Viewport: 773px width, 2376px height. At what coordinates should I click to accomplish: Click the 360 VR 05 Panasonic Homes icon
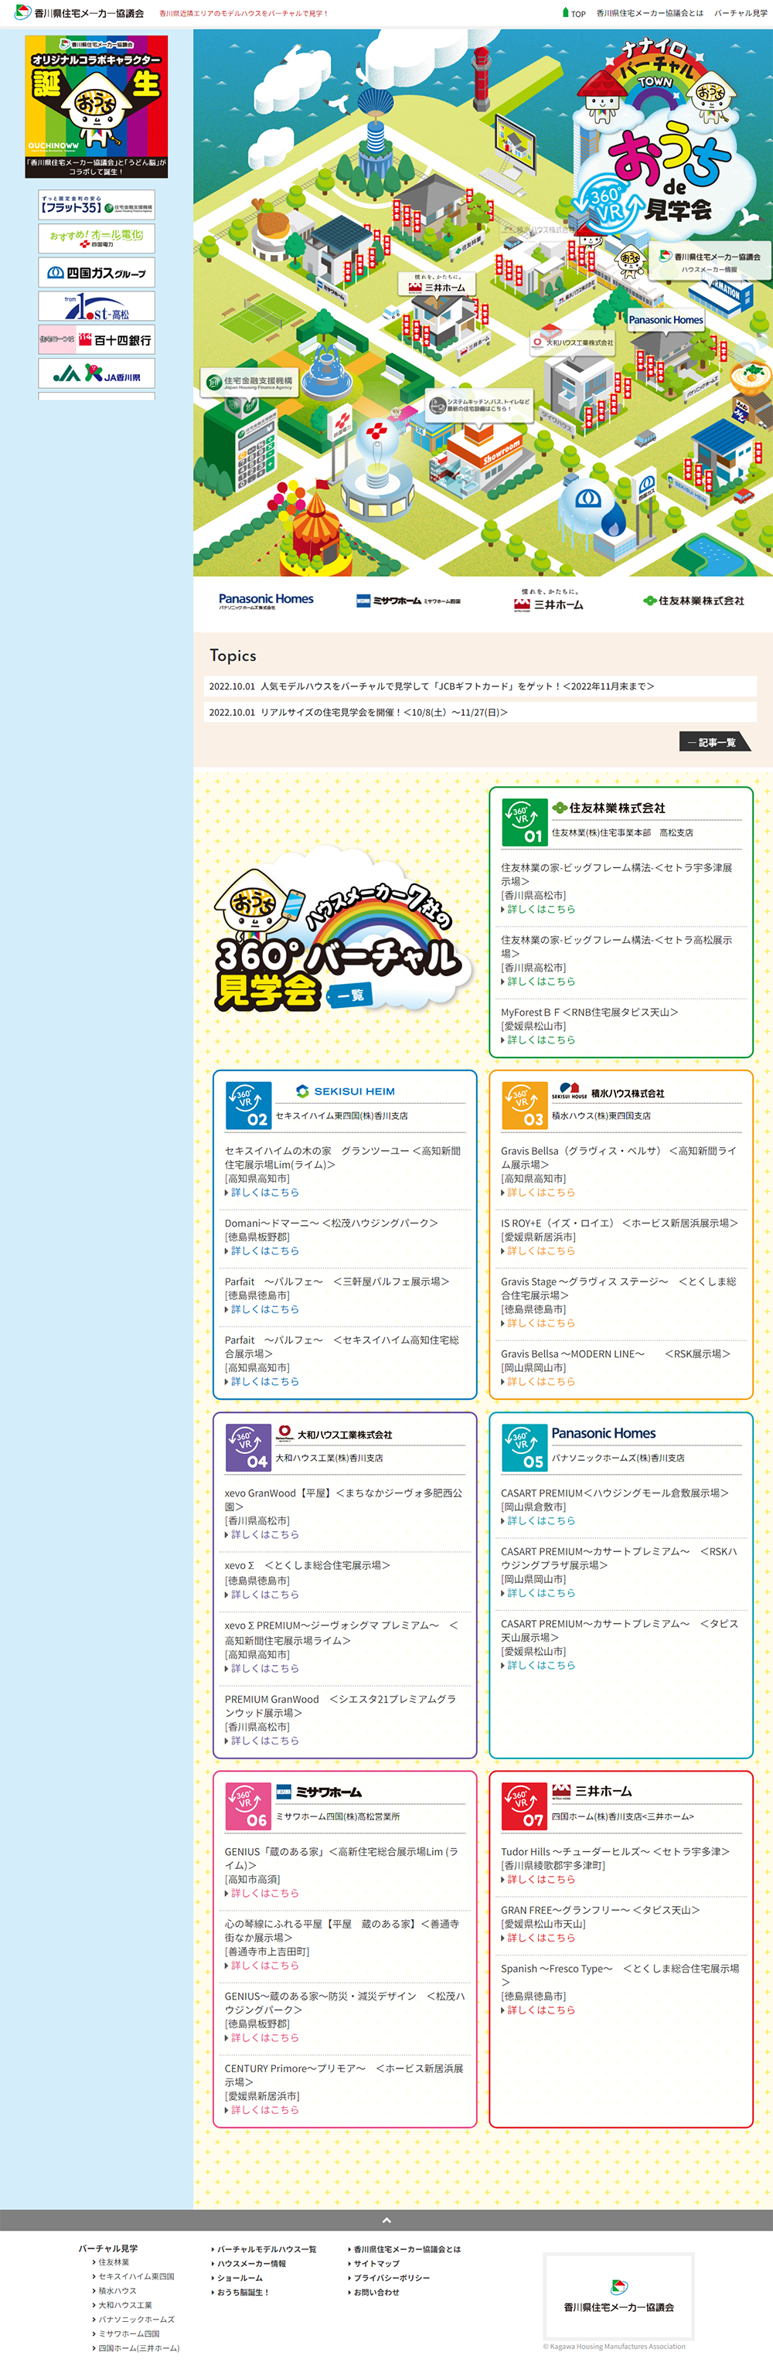525,1448
